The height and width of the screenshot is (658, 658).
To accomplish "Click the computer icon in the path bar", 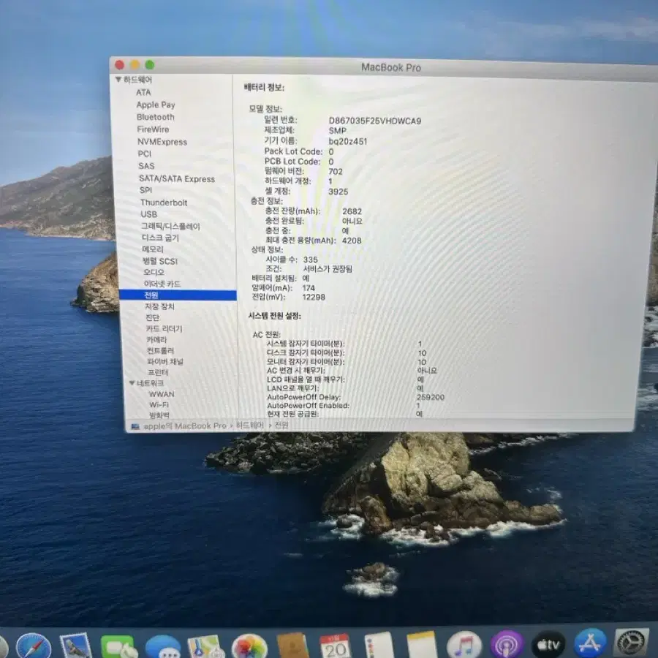I will click(135, 427).
